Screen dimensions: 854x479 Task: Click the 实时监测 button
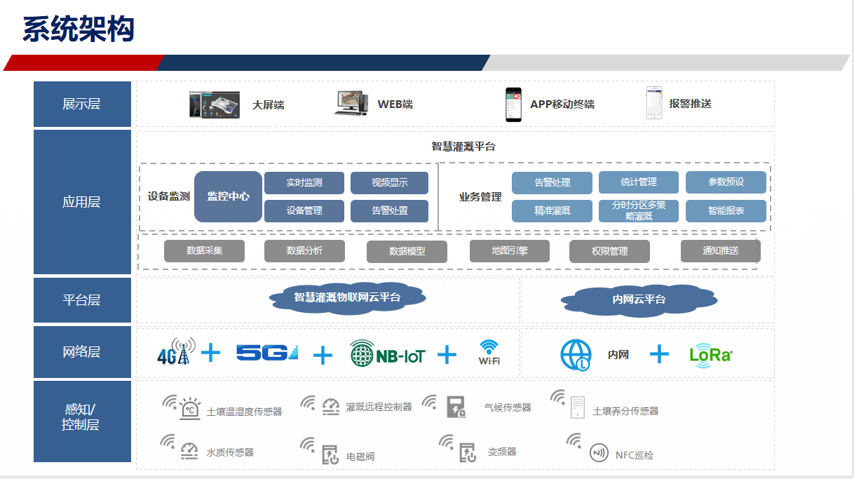click(x=304, y=183)
